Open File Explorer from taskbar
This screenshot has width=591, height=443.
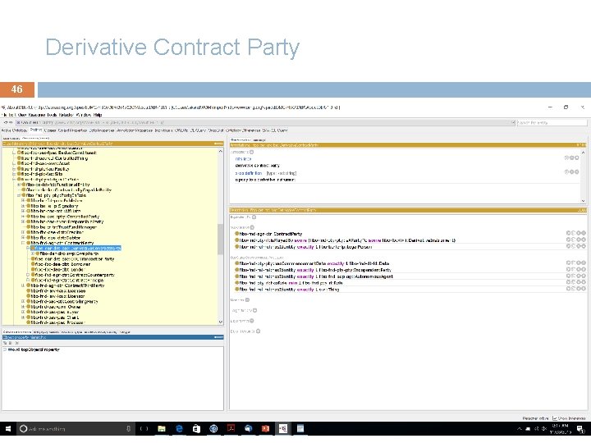coord(162,429)
